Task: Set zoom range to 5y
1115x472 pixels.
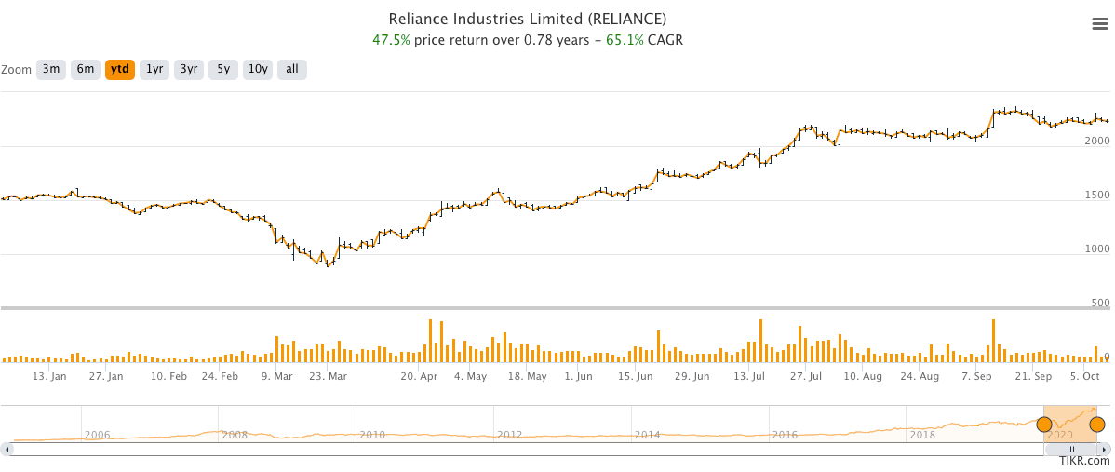Action: 223,69
